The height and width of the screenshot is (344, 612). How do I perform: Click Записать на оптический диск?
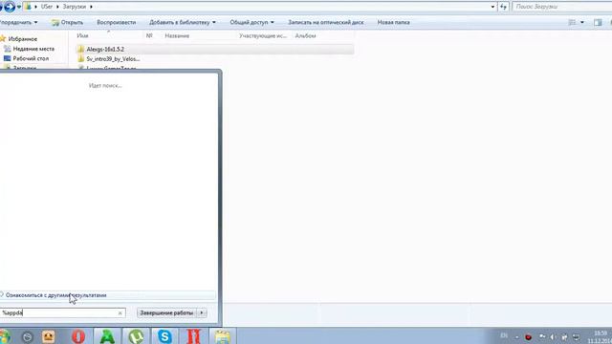click(x=325, y=22)
